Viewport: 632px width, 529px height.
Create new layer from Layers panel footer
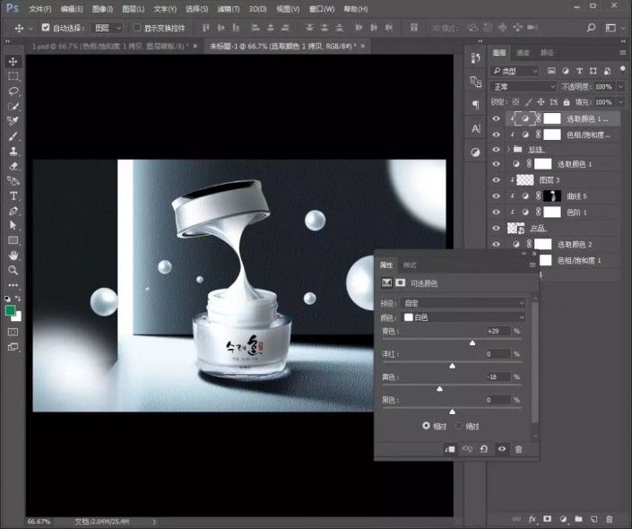point(593,519)
